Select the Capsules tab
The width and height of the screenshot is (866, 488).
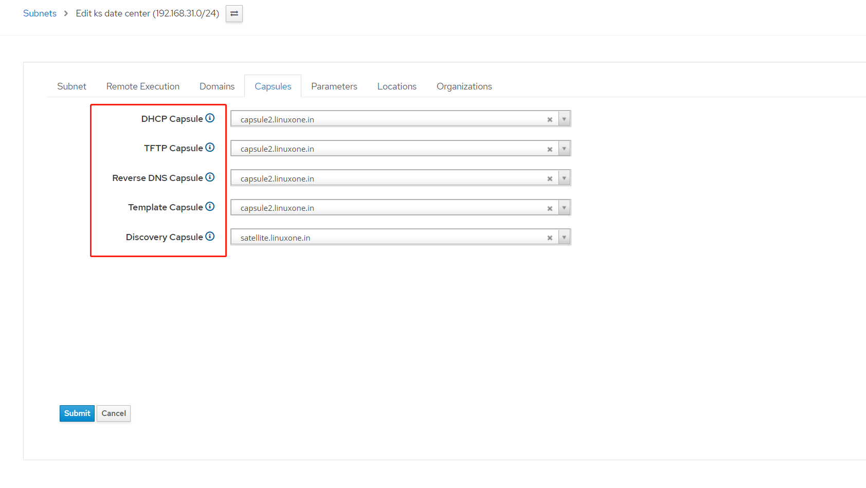click(273, 86)
